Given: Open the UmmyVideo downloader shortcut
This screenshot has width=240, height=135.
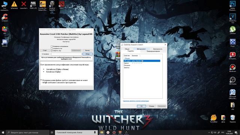Looking at the screenshot, I should point(232,56).
